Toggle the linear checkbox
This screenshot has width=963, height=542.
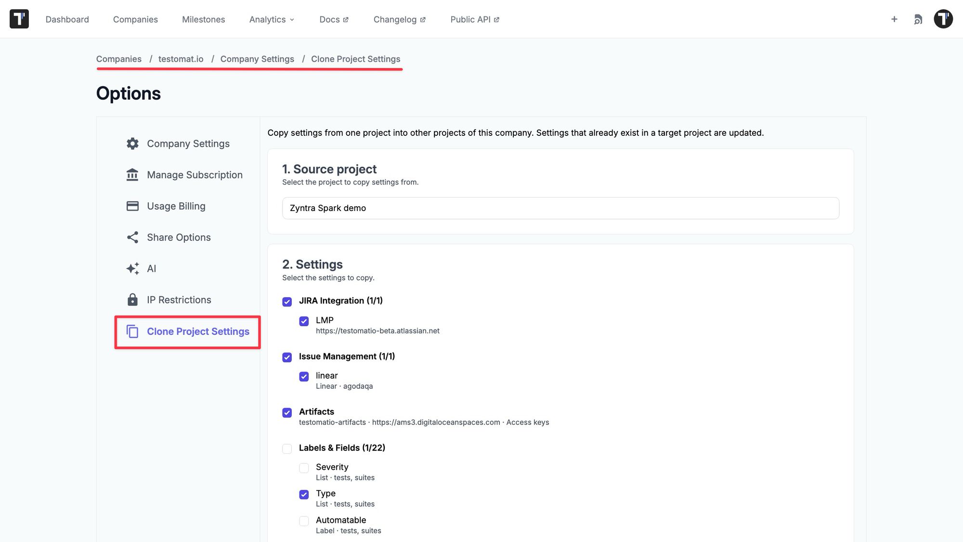(x=304, y=377)
